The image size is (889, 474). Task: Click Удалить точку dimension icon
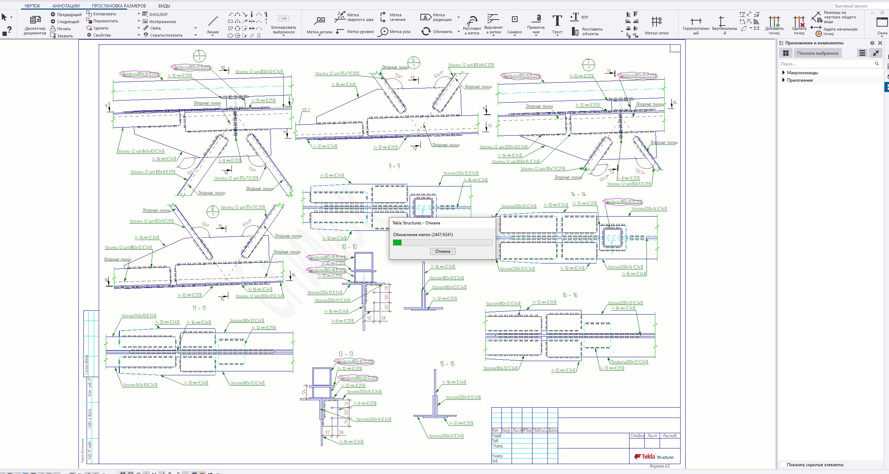pyautogui.click(x=799, y=22)
